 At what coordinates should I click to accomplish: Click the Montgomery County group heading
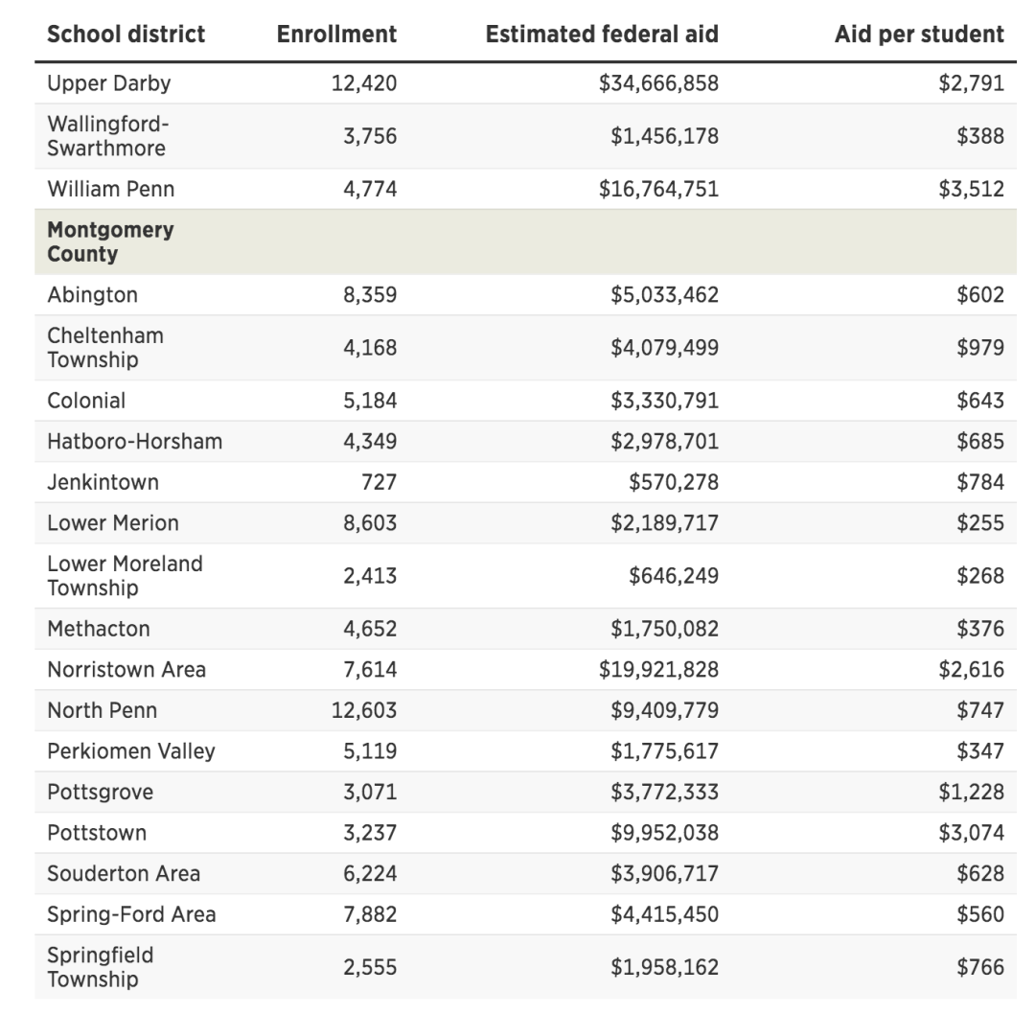pos(110,242)
